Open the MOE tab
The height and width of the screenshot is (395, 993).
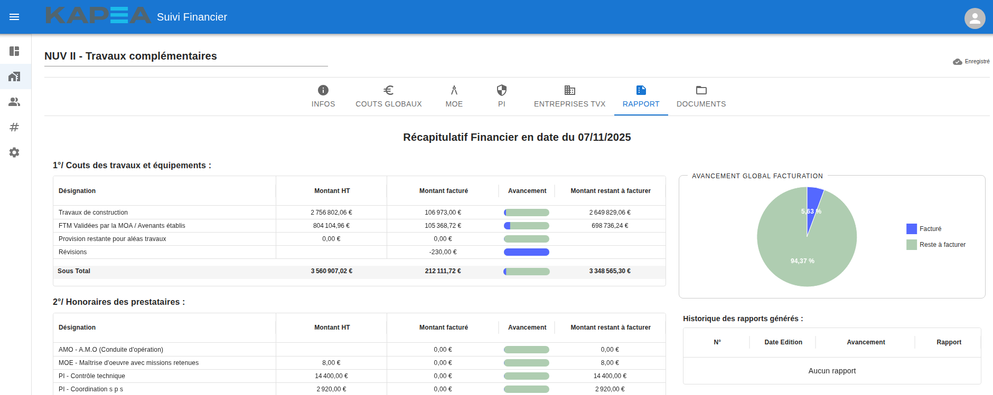pyautogui.click(x=454, y=97)
